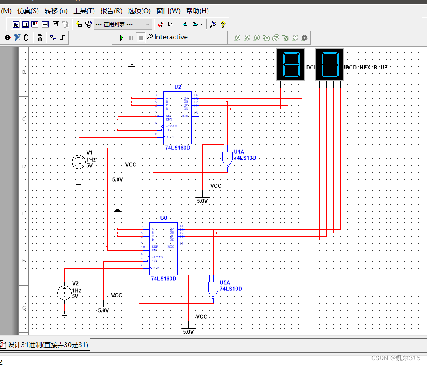Open the Design Toolbox panel icon
Viewport: 427px width, 365px height.
(16, 24)
